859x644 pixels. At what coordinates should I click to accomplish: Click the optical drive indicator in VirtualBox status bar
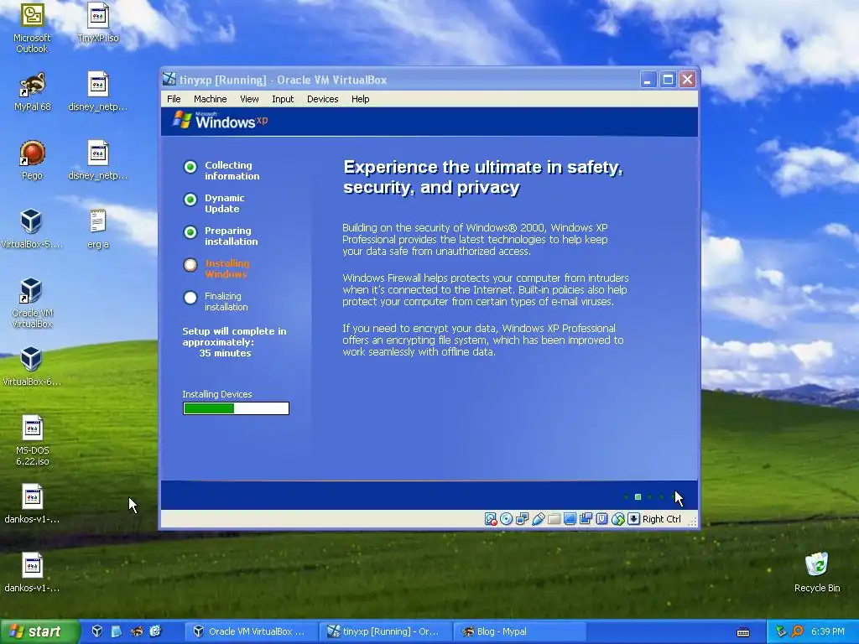click(x=507, y=519)
